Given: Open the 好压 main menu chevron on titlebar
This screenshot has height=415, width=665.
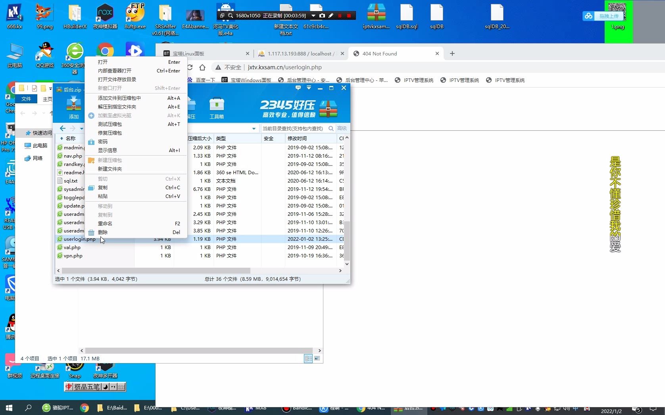Looking at the screenshot, I should pos(309,88).
